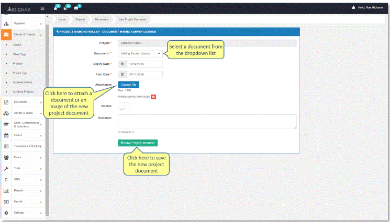Click the calendar icon beside Alert Date
The height and width of the screenshot is (222, 390).
click(122, 75)
